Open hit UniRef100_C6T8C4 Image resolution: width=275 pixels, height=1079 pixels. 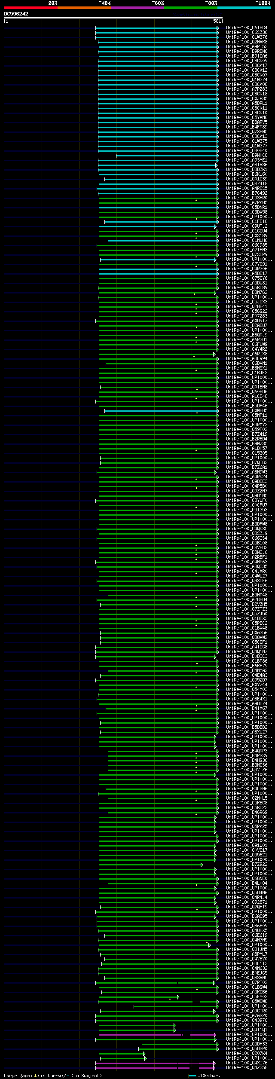pos(247,28)
